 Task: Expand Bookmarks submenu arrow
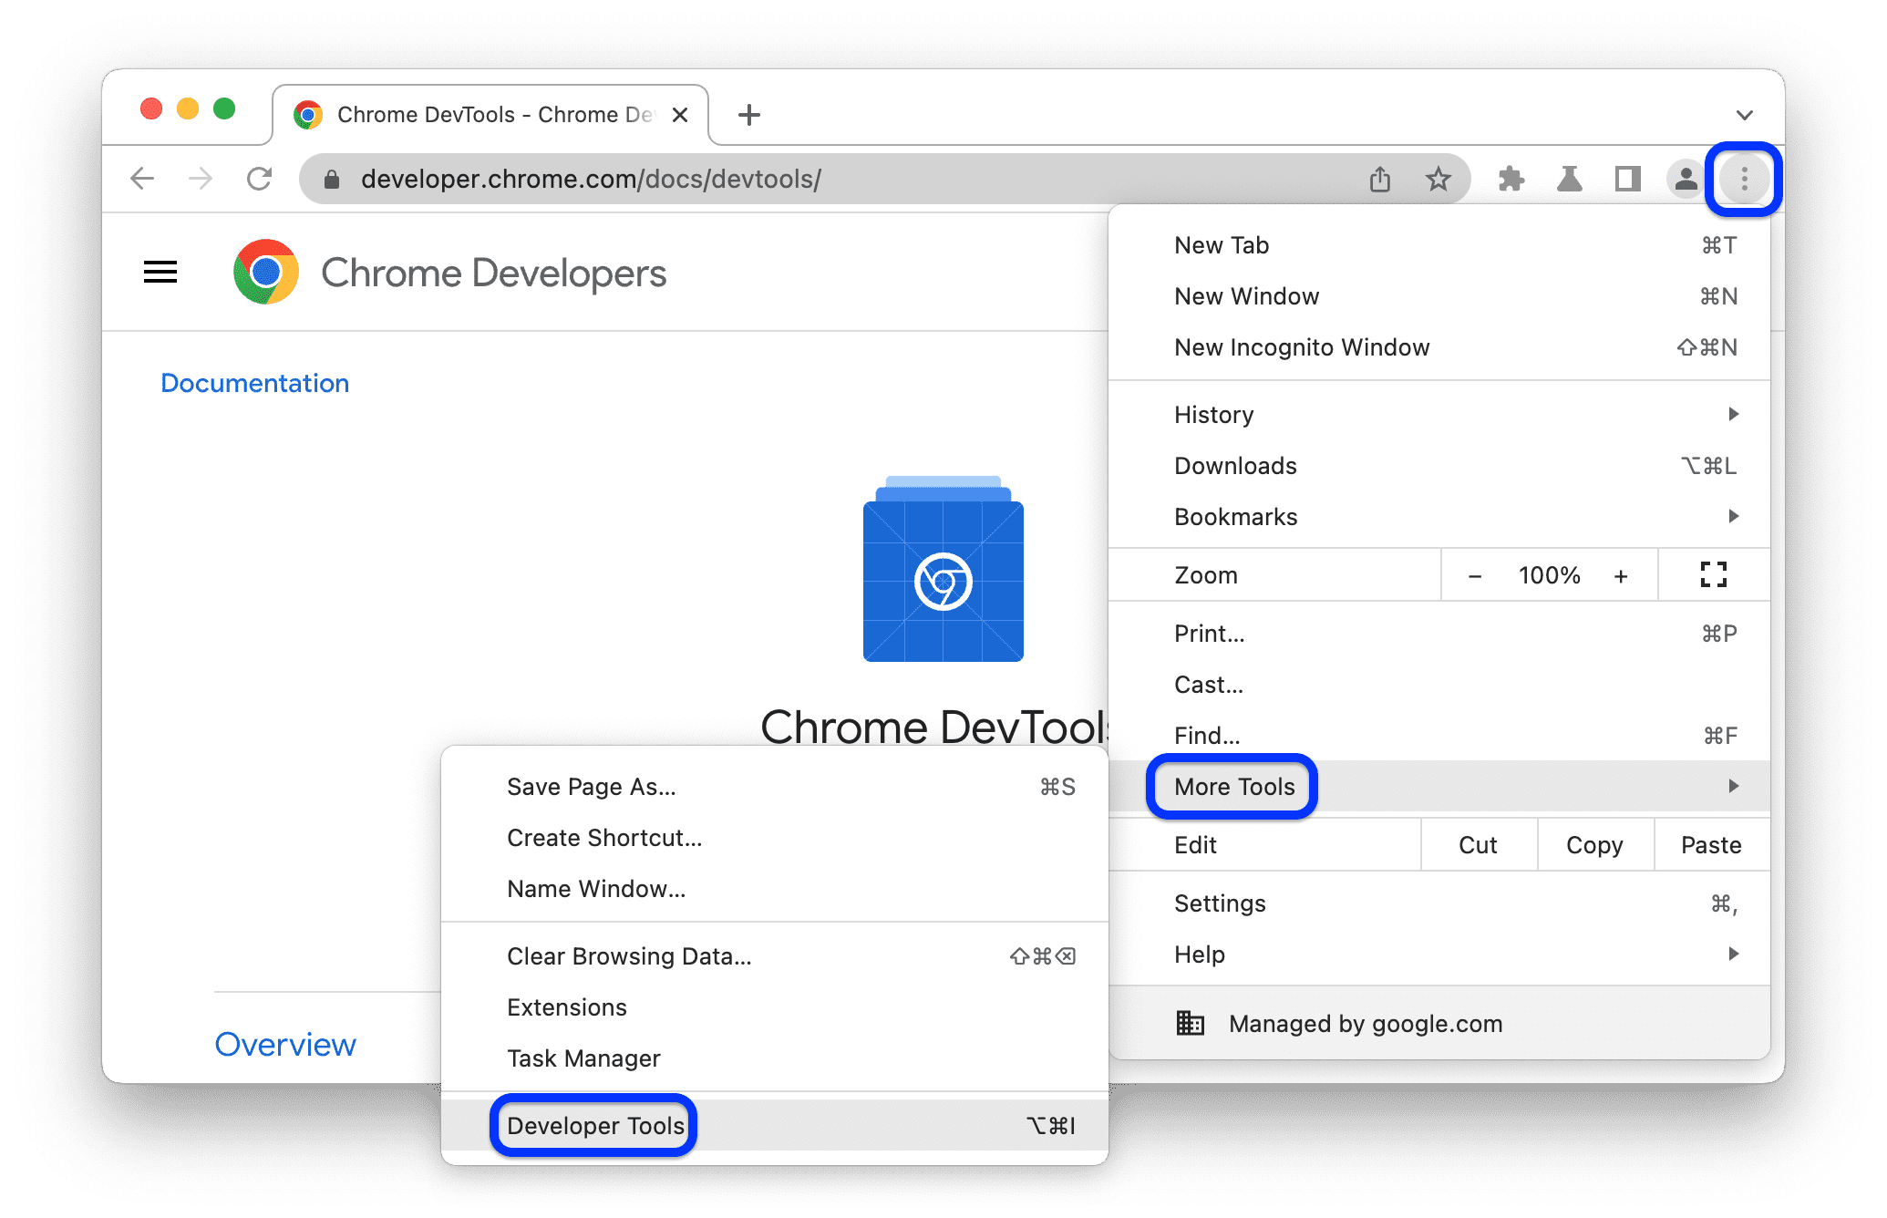click(x=1735, y=515)
